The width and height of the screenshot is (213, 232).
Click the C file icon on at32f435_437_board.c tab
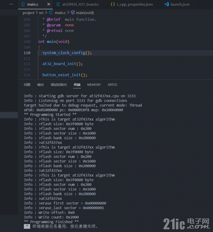[58, 4]
